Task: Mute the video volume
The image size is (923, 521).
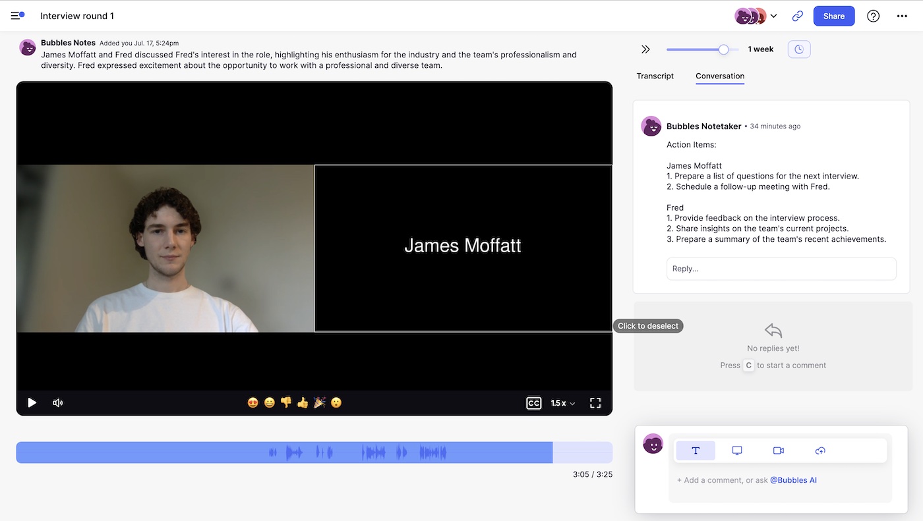Action: point(58,402)
